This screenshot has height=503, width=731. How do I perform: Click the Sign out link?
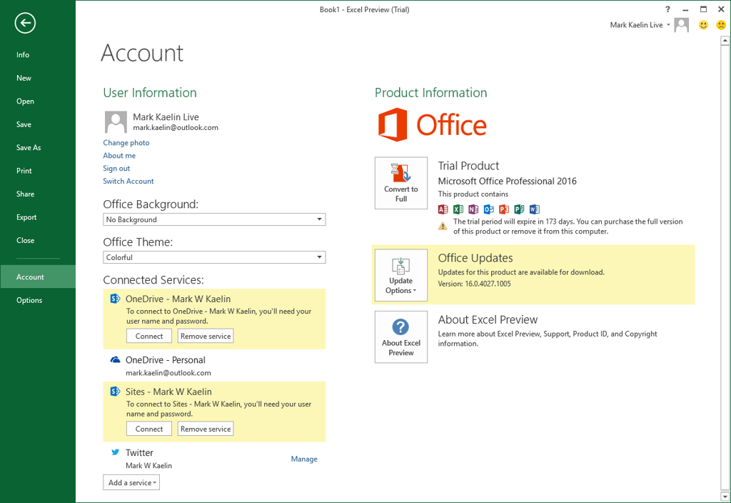116,169
